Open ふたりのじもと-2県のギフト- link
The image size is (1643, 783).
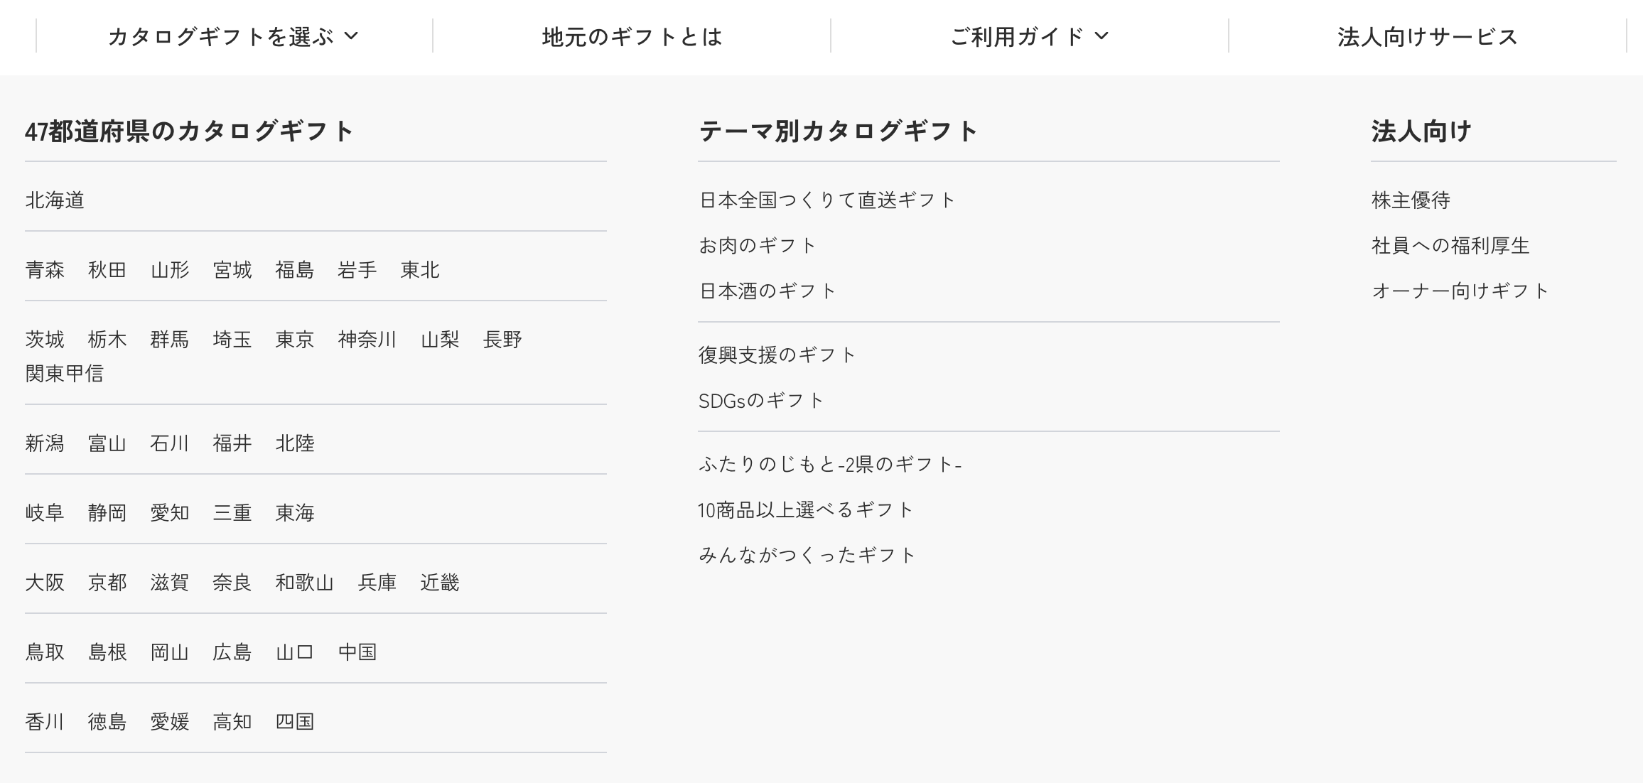click(830, 465)
